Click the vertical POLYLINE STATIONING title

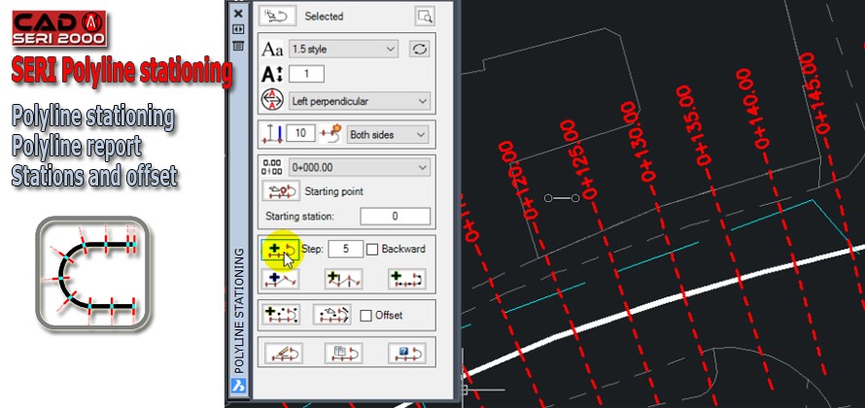click(x=239, y=311)
